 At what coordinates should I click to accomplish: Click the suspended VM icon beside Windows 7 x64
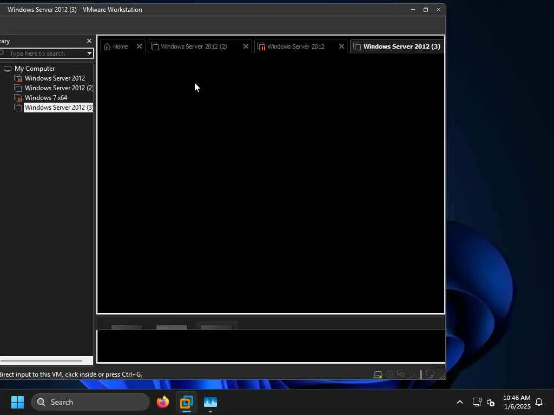18,98
